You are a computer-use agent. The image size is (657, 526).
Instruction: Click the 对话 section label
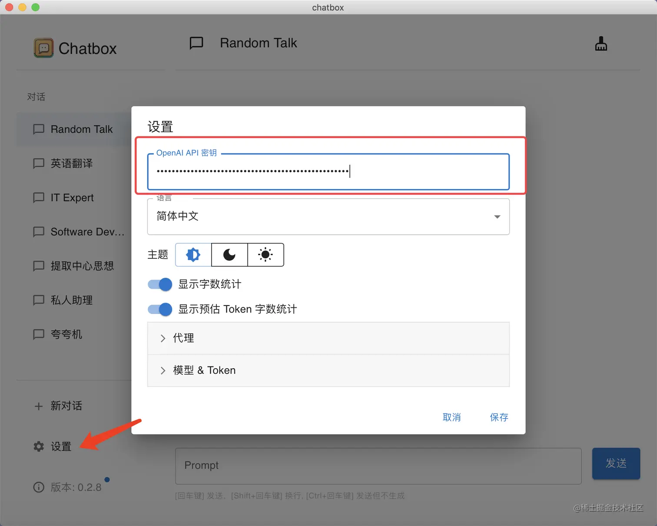click(36, 97)
